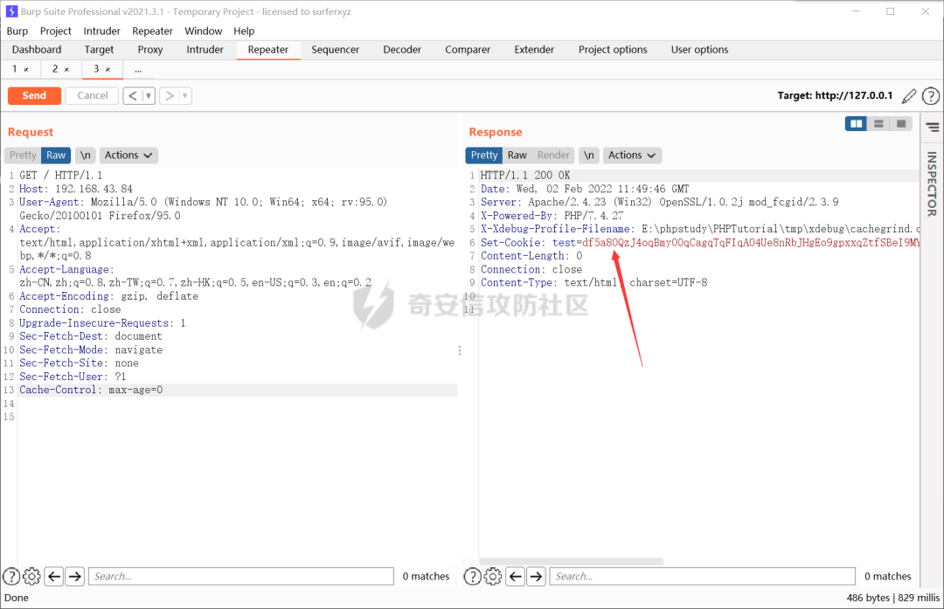Click the Set-Cookie header line
944x609 pixels.
click(699, 243)
